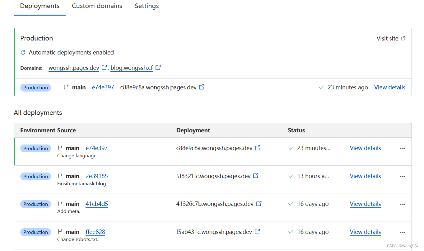Open external icon for 5f8321fc deployment
This screenshot has width=424, height=251.
click(256, 176)
